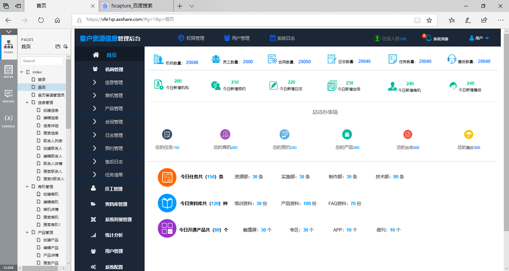Click the 售后数量 headset icon

click(452, 59)
